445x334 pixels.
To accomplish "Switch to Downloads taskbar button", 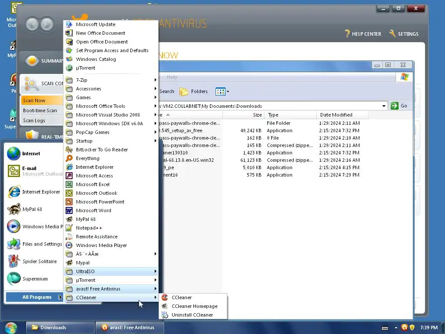I will pyautogui.click(x=60, y=327).
